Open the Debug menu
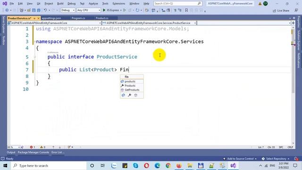The height and width of the screenshot is (170, 302). (71, 4)
